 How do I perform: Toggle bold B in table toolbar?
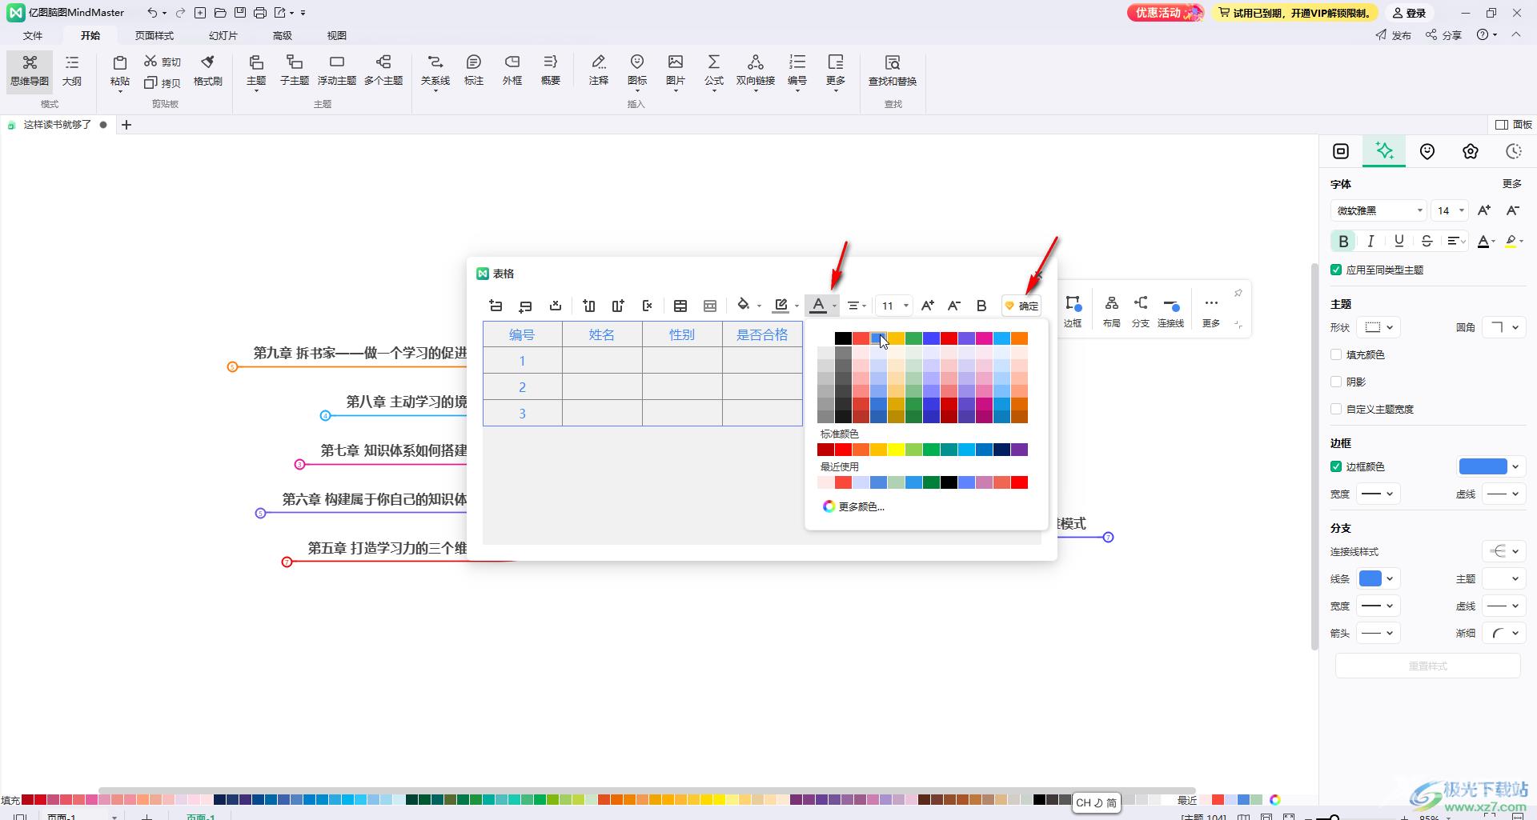[x=981, y=306]
